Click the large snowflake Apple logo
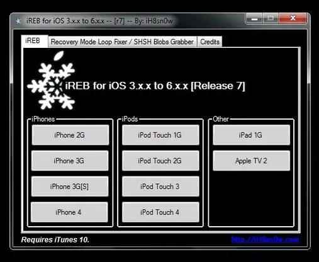The height and width of the screenshot is (262, 319). (51, 81)
